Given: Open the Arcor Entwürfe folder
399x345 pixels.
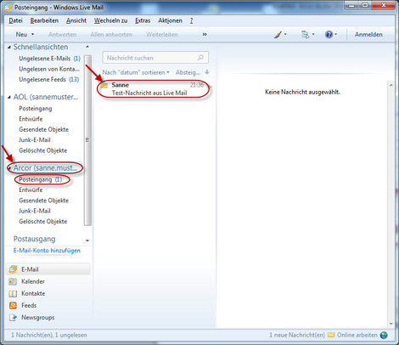Looking at the screenshot, I should point(31,190).
